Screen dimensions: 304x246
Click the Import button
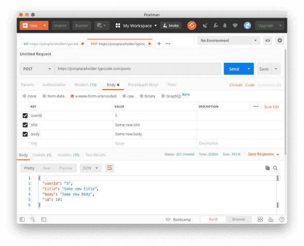click(x=60, y=25)
